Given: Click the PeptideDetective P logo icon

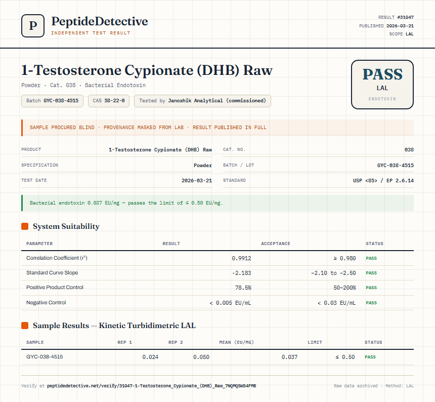Looking at the screenshot, I should coord(33,26).
